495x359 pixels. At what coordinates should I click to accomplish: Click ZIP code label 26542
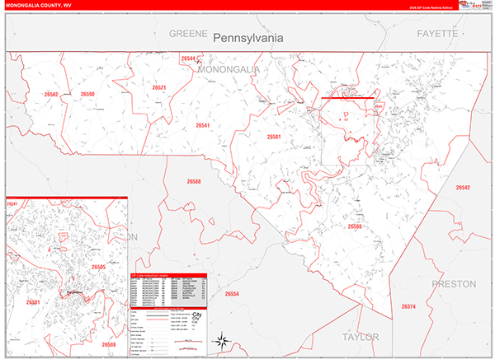(x=463, y=187)
